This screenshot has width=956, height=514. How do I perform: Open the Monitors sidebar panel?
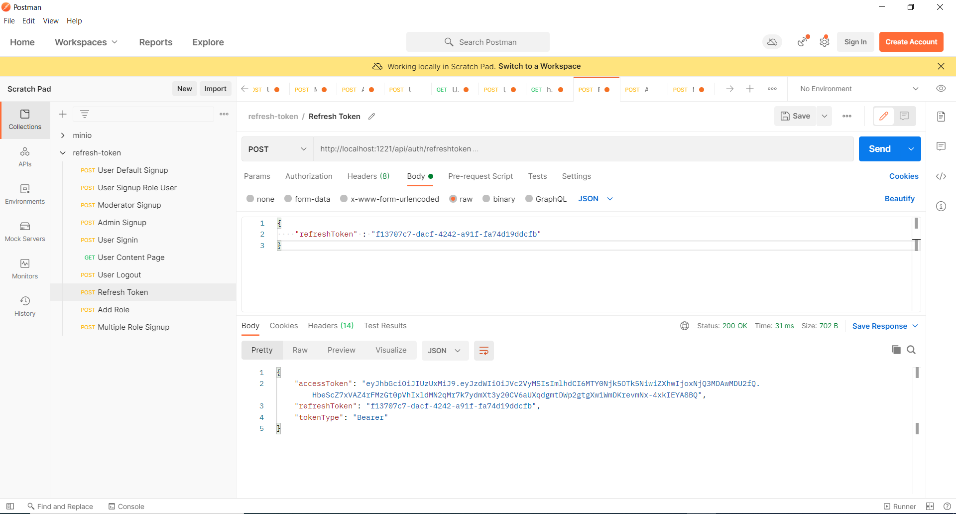[x=25, y=269]
